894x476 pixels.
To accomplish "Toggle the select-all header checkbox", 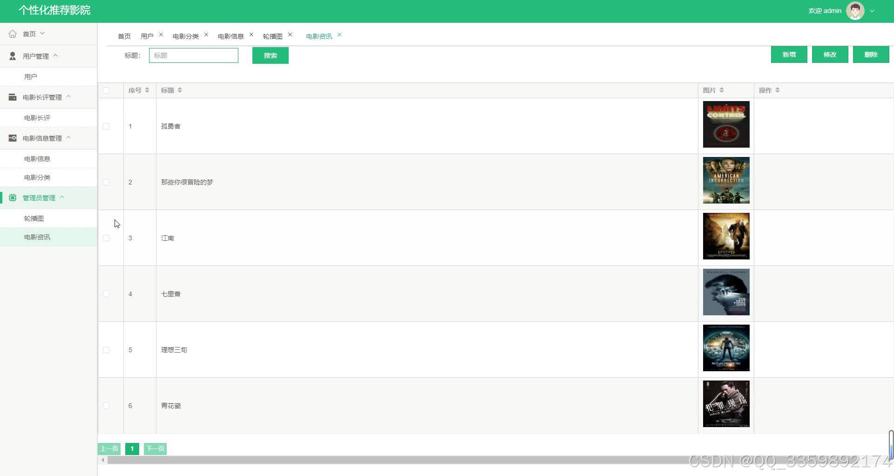I will tap(106, 90).
